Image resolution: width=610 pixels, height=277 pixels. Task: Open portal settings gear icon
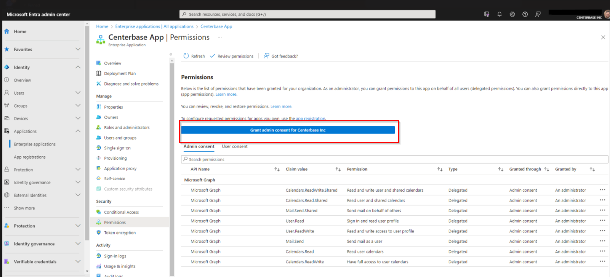[512, 14]
